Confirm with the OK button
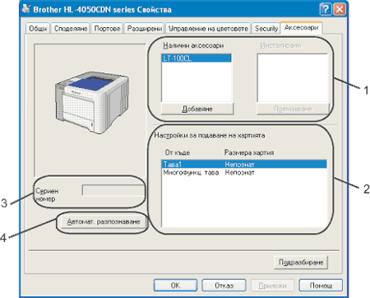Image resolution: width=370 pixels, height=298 pixels. click(x=175, y=286)
